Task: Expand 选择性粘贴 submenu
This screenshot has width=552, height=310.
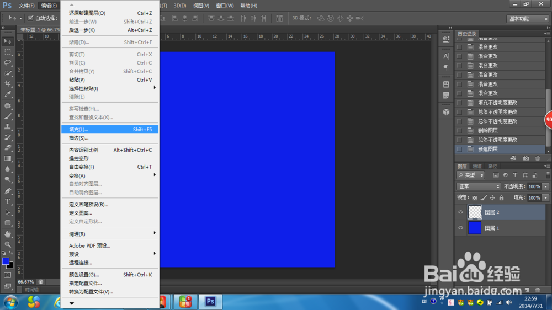Action: pos(110,88)
